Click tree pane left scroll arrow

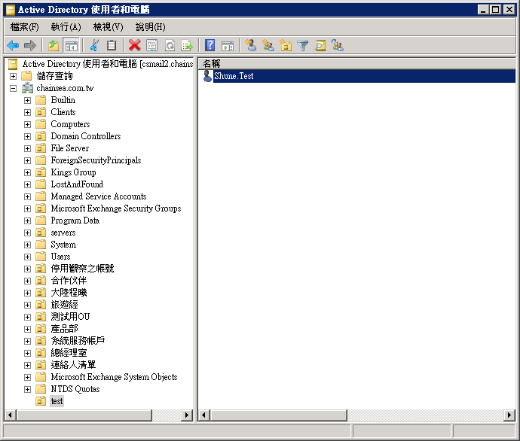click(x=11, y=415)
